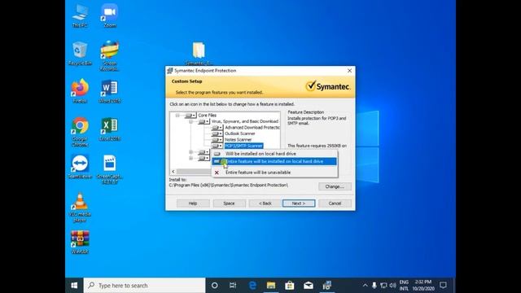The width and height of the screenshot is (521, 293).
Task: Go to previous step with < Back
Action: 265,203
